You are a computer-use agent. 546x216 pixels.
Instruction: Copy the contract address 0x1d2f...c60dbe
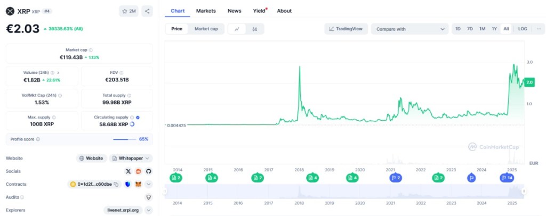pyautogui.click(x=116, y=184)
